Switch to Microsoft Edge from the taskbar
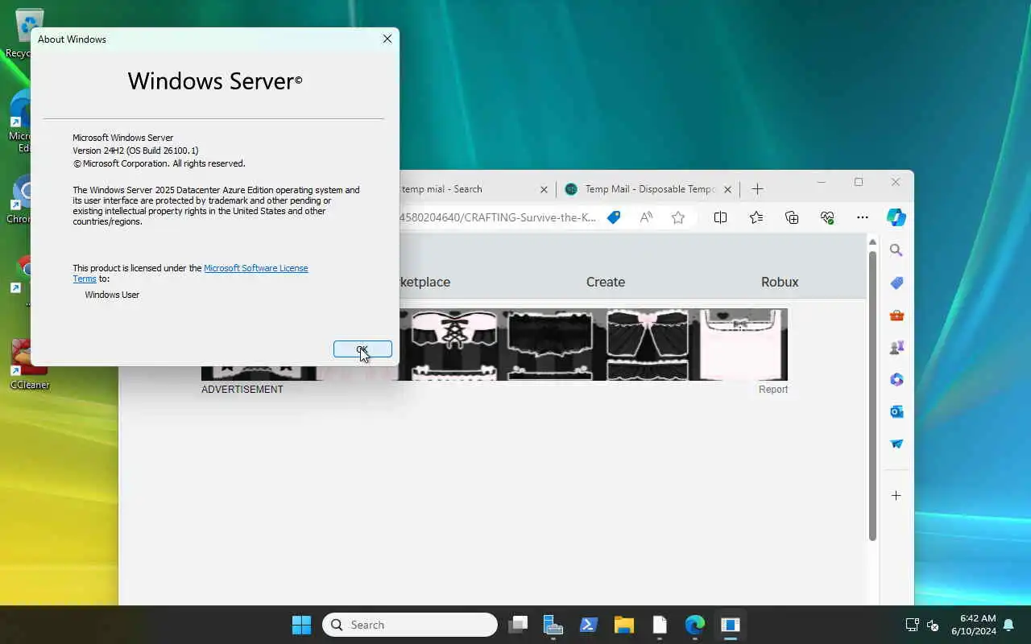The image size is (1031, 644). tap(695, 625)
